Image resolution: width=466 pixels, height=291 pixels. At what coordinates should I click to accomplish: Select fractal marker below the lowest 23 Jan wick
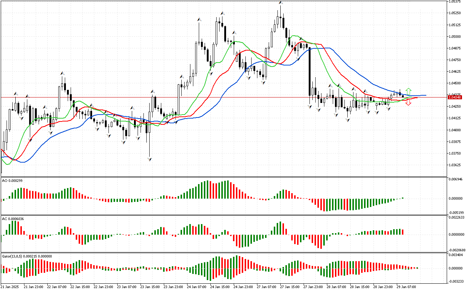(x=149, y=159)
